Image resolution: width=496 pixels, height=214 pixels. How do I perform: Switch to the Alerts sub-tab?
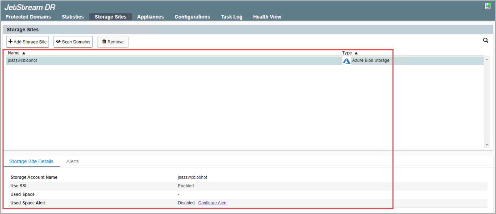(72, 161)
